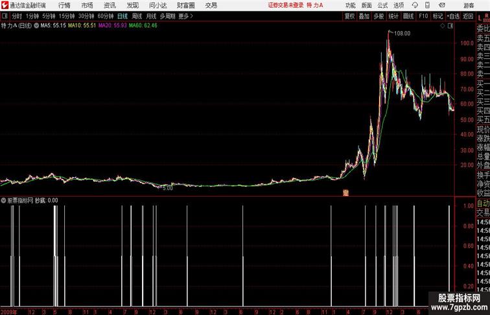Click the 复权 adjustment button

tap(349, 16)
